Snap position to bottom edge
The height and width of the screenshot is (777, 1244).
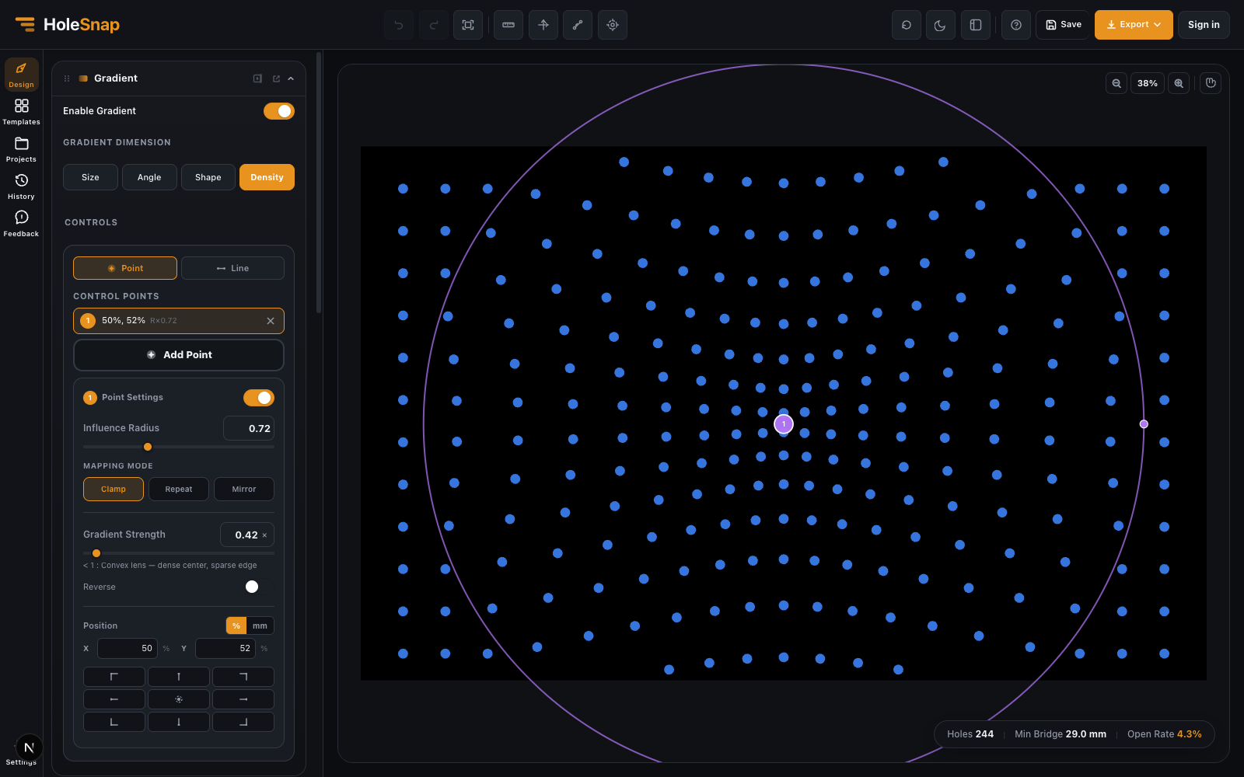[x=179, y=722]
